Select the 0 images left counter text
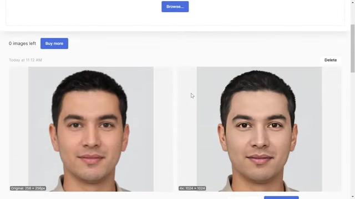This screenshot has height=199, width=355. pyautogui.click(x=22, y=43)
